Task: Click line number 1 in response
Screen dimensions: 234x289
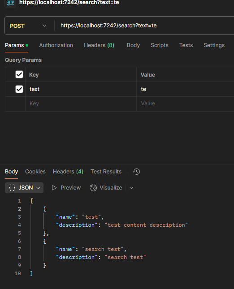Action: click(19, 201)
